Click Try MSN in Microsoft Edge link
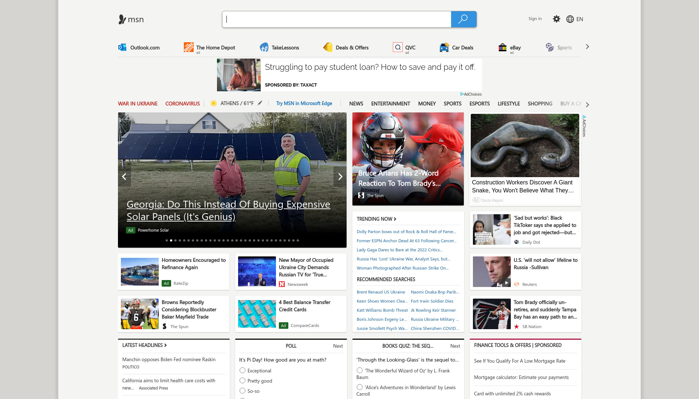Screen dimensions: 699x399 click(x=304, y=103)
